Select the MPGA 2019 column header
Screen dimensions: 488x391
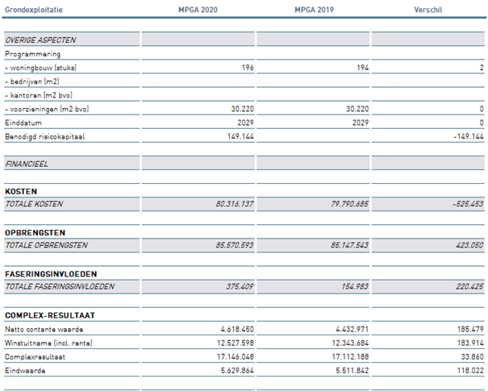pyautogui.click(x=312, y=10)
